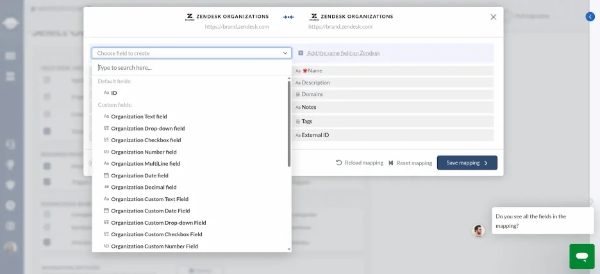Close the mapping dialog with X
The image size is (600, 274).
(493, 17)
